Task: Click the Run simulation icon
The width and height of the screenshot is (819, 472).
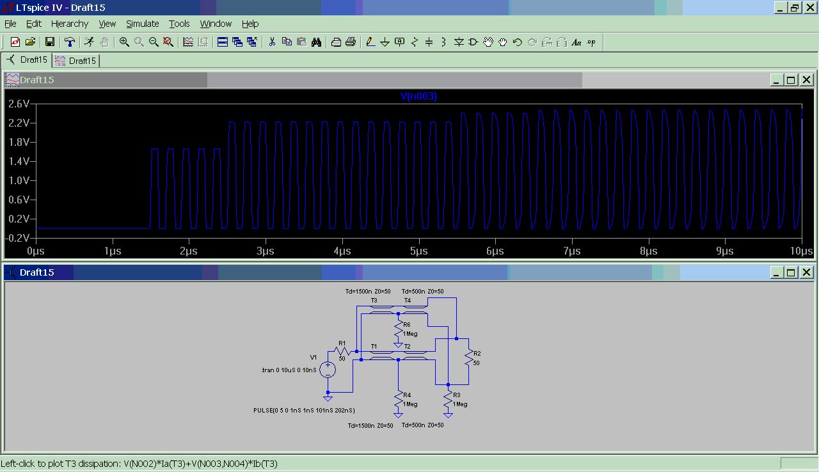Action: click(89, 42)
